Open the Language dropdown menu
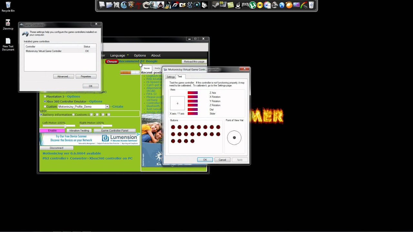The image size is (413, 232). (119, 55)
